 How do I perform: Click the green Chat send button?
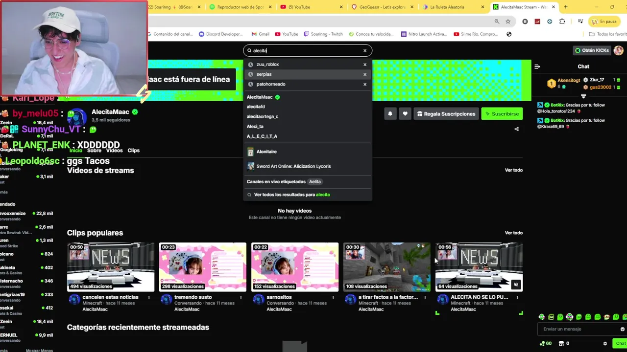click(620, 344)
